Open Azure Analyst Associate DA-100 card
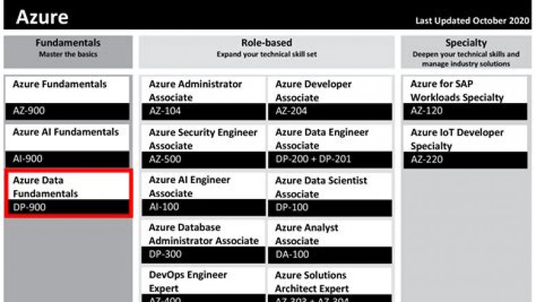This screenshot has width=536, height=302. click(330, 242)
